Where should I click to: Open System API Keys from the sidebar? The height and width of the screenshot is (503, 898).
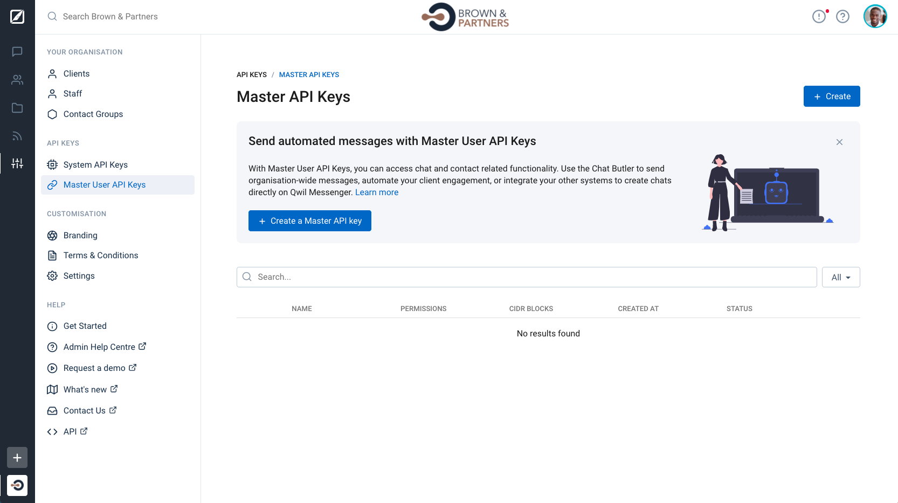point(95,164)
